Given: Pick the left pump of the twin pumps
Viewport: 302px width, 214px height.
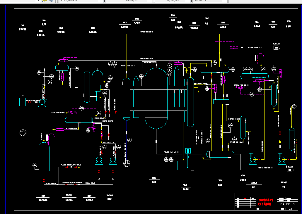Looking at the screenshot, I should [x=99, y=160].
